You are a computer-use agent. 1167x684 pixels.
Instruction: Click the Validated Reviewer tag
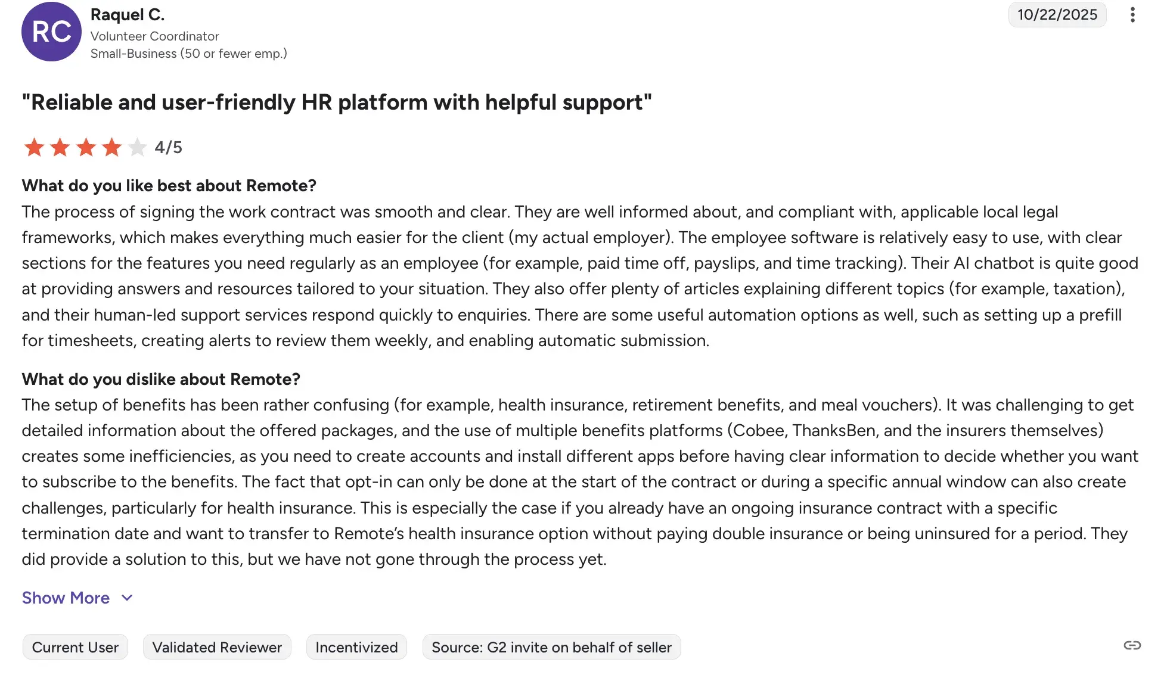(217, 647)
